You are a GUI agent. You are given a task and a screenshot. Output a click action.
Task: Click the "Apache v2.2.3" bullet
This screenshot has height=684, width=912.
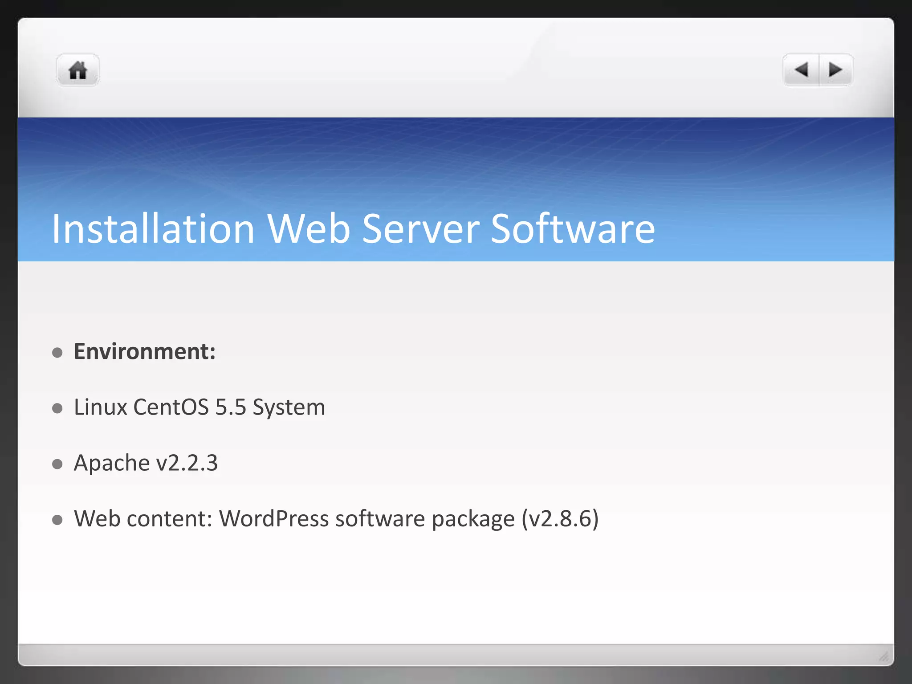point(146,463)
